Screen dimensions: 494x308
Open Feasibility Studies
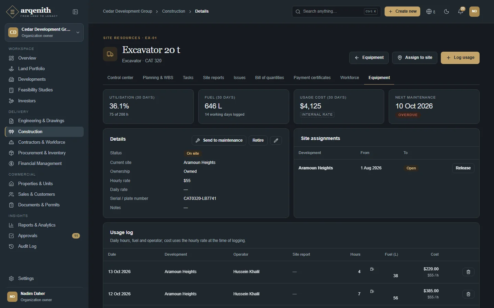coord(44,90)
